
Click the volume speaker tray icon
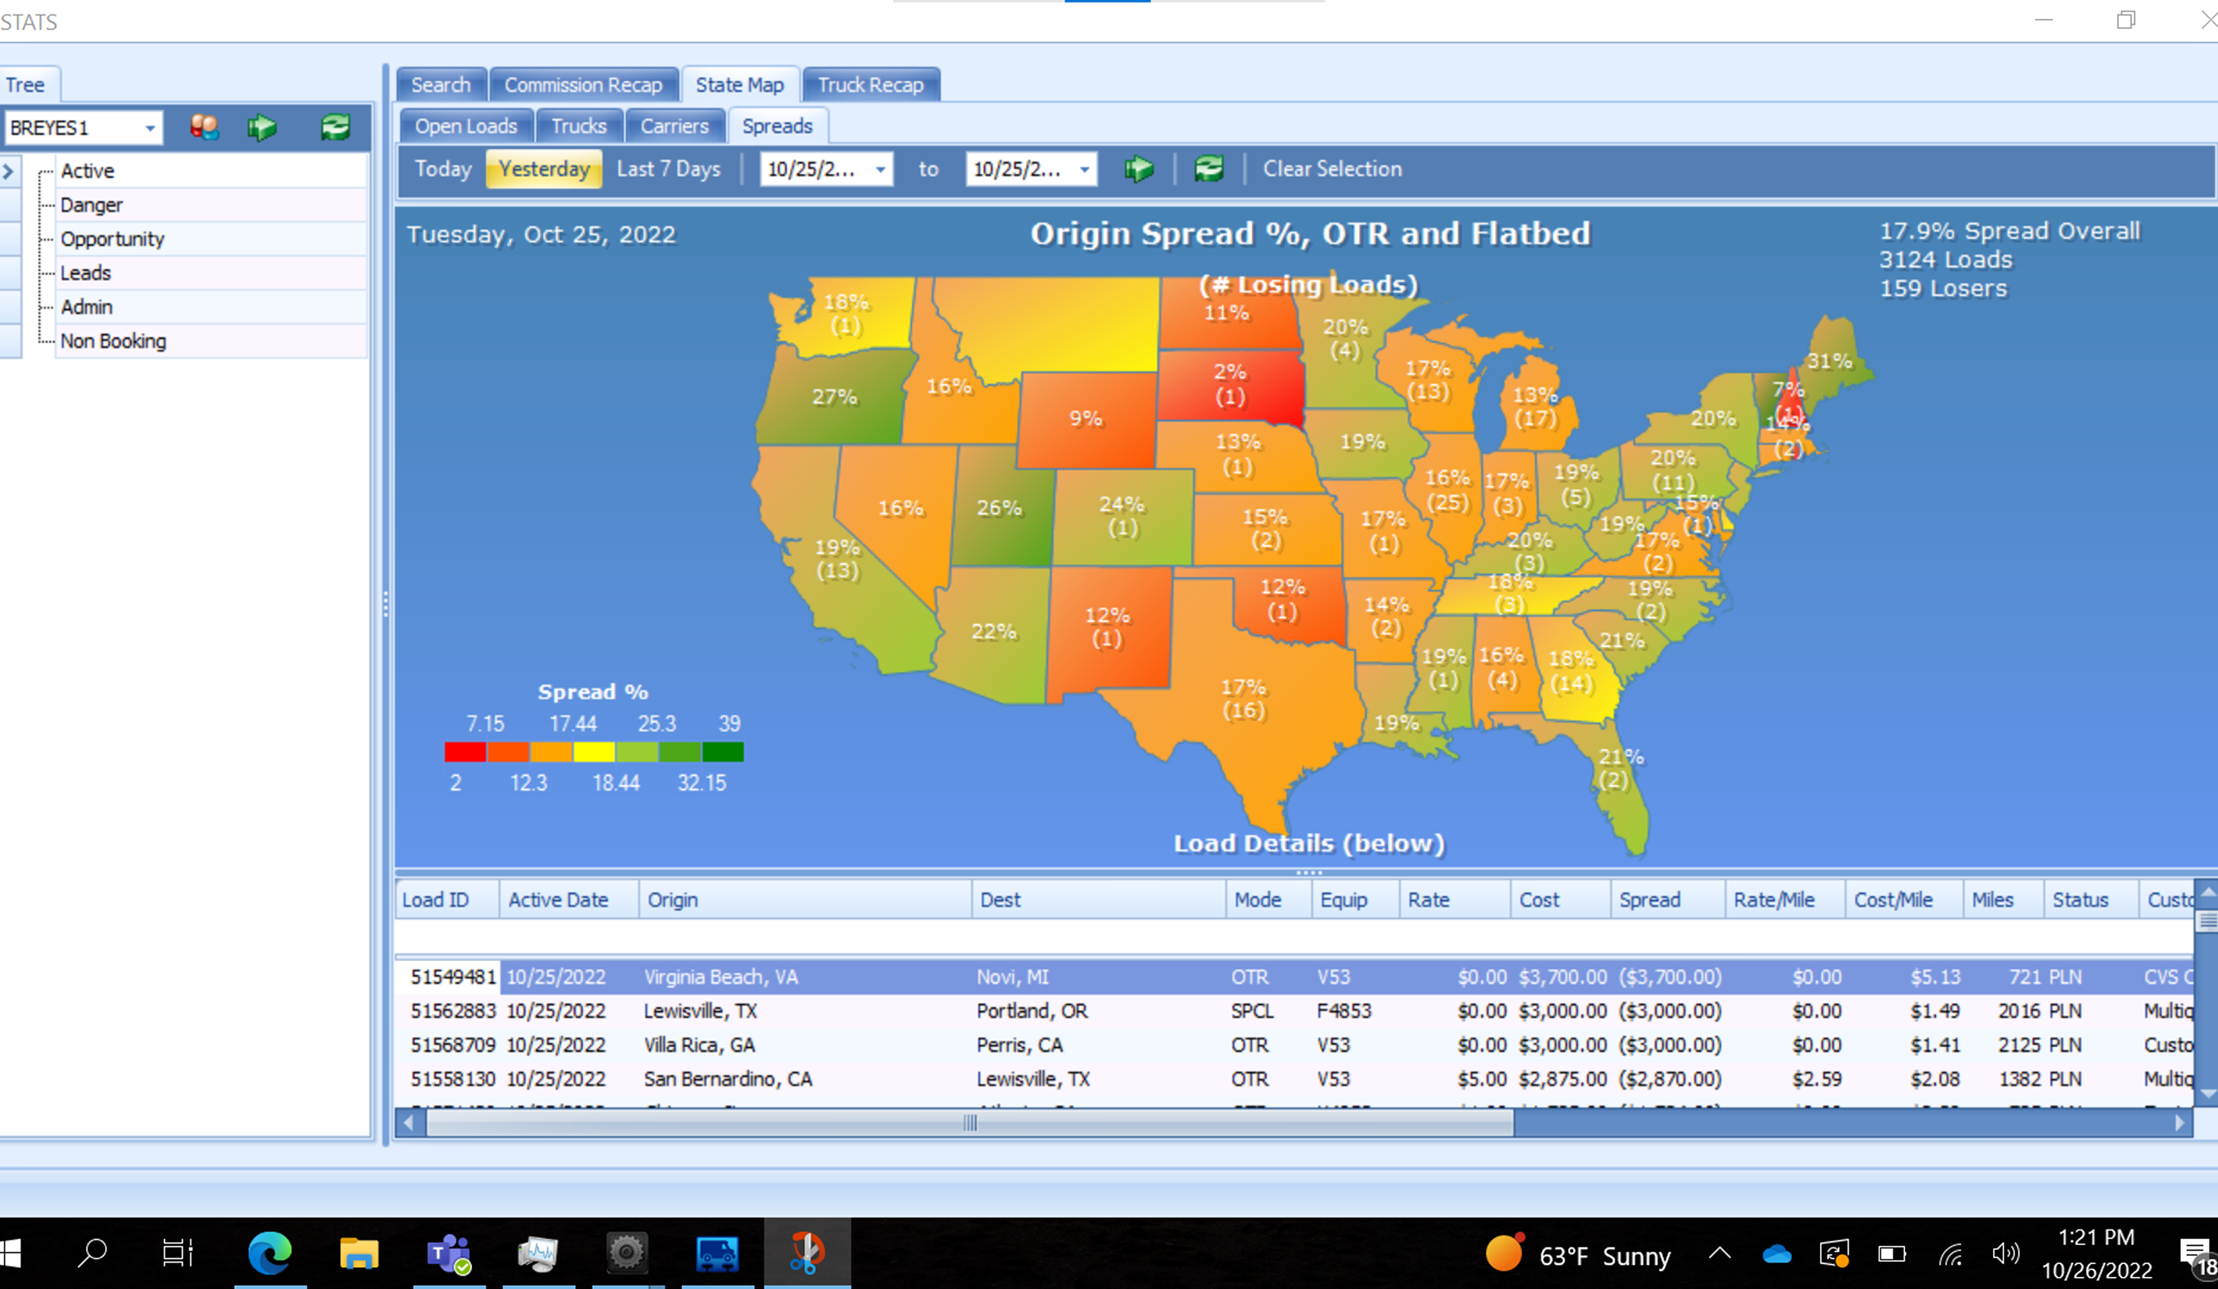[2006, 1255]
